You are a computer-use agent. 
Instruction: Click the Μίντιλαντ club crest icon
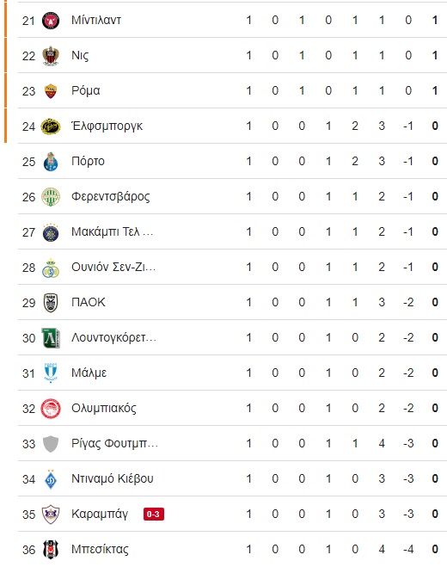coord(51,21)
